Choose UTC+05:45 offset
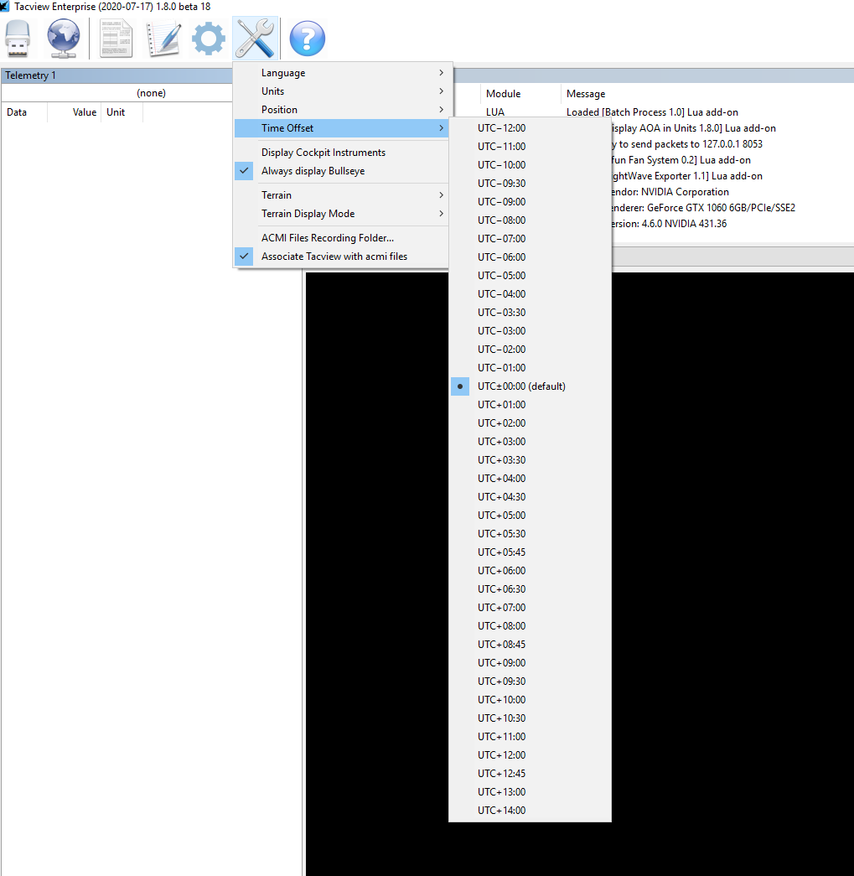Image resolution: width=854 pixels, height=876 pixels. click(x=530, y=552)
